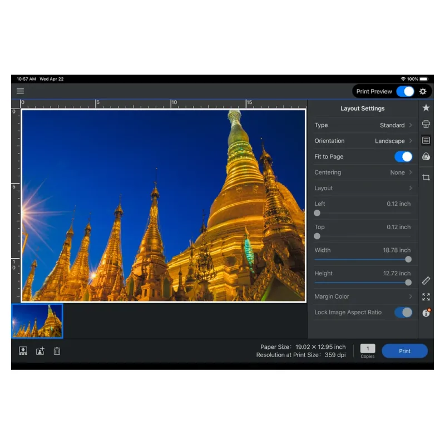445x445 pixels.
Task: Open the printer settings panel
Action: coord(426,124)
